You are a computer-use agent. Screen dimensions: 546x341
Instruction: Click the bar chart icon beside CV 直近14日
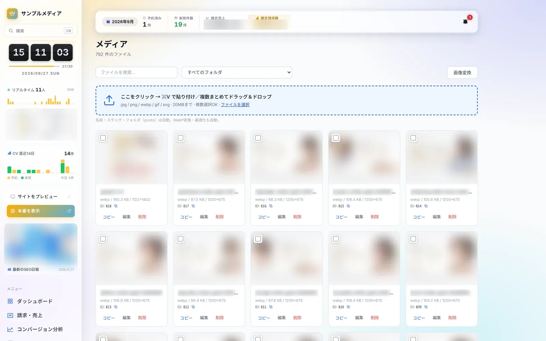click(9, 153)
